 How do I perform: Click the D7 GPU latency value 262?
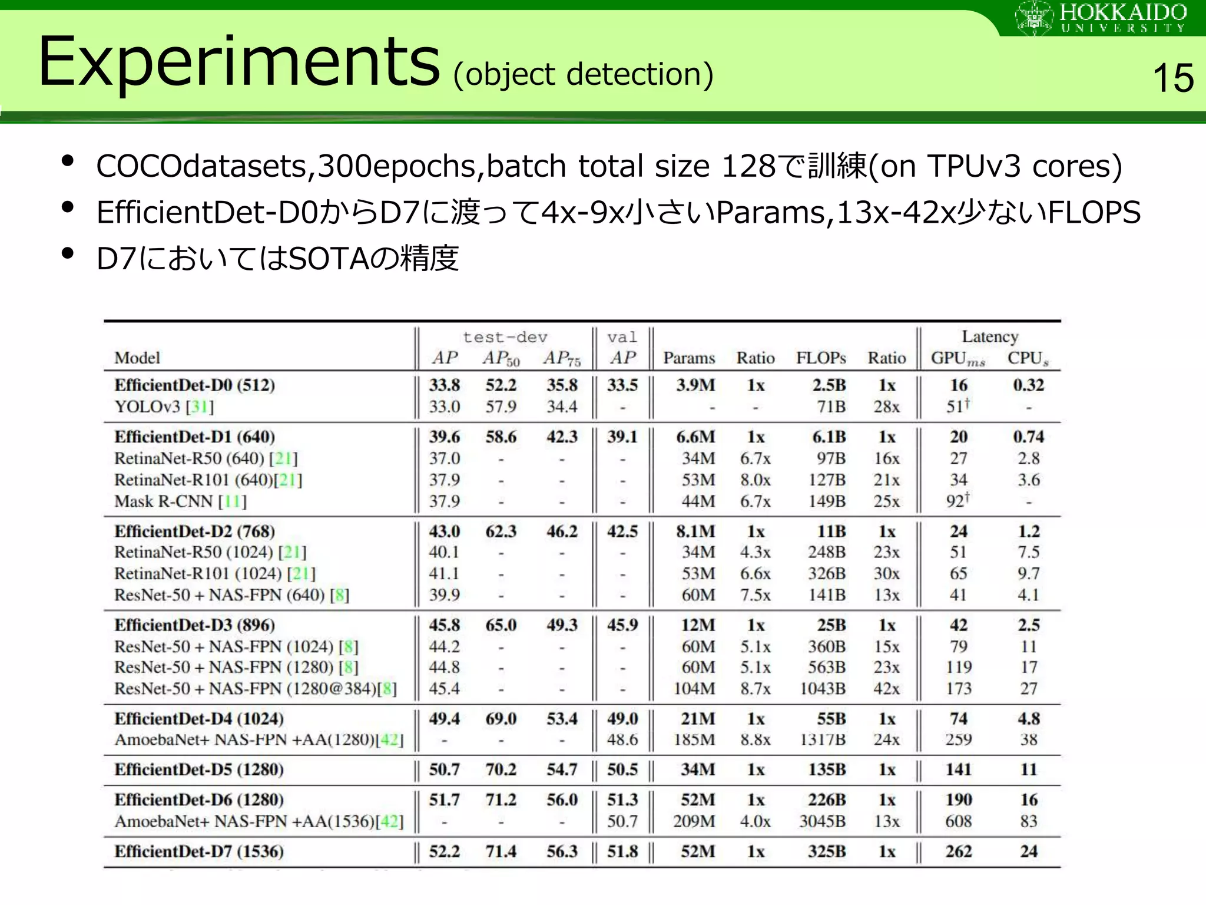coord(958,852)
